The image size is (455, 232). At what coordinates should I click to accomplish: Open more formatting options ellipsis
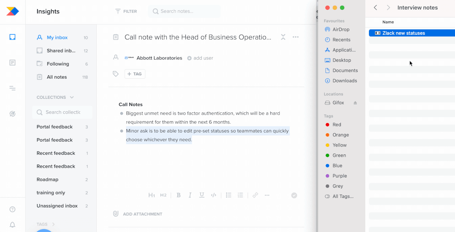(267, 195)
